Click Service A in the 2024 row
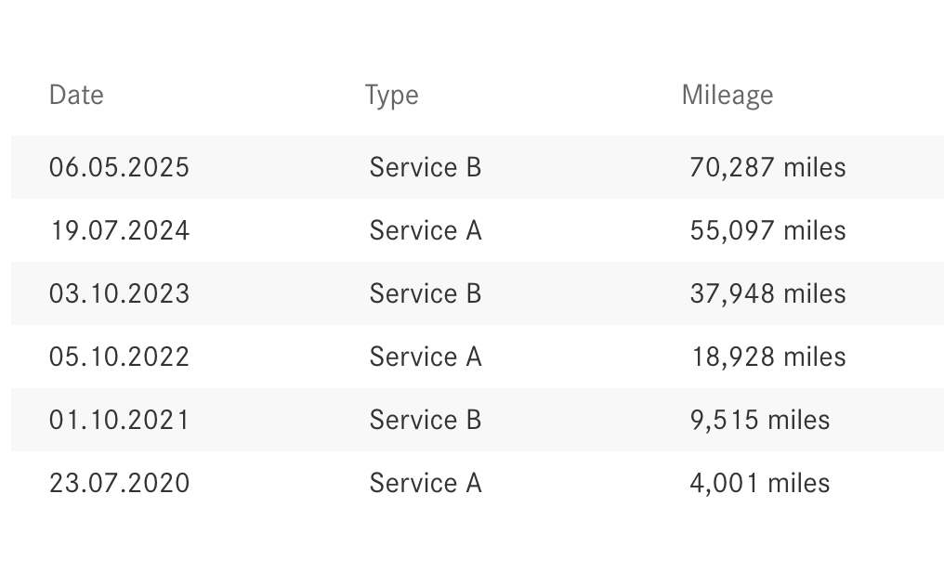The height and width of the screenshot is (585, 944). 425,230
